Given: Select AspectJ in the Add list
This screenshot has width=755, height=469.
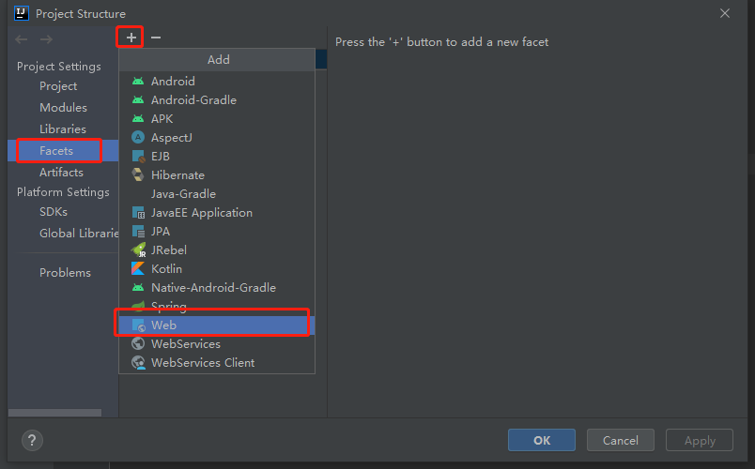Looking at the screenshot, I should (217, 138).
